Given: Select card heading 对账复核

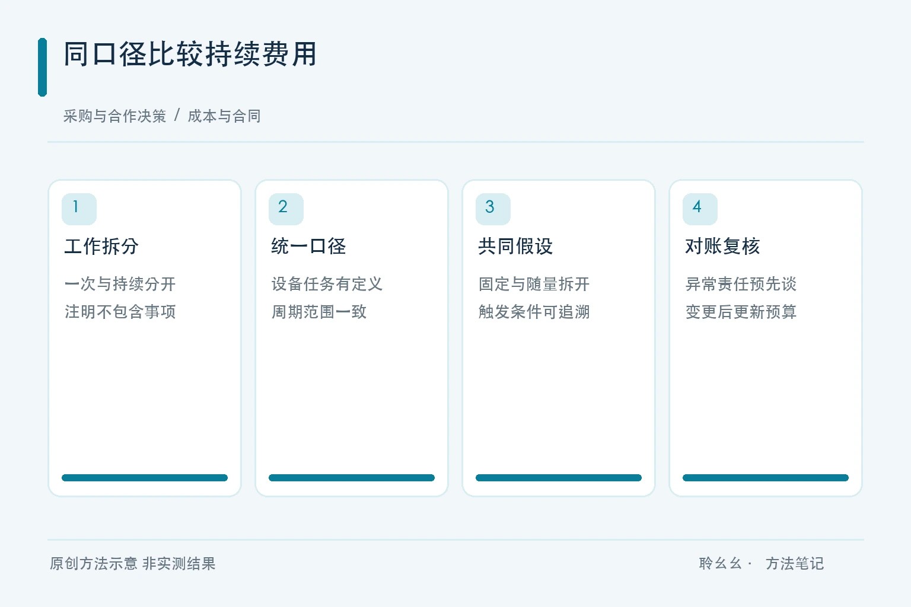Looking at the screenshot, I should point(722,246).
